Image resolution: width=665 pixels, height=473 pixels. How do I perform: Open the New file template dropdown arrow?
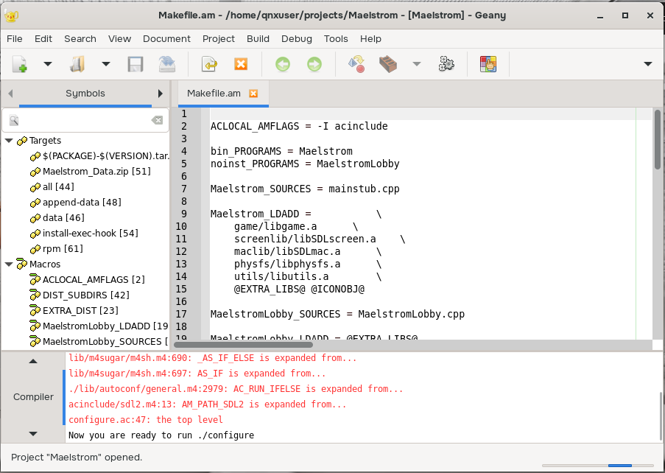[48, 65]
